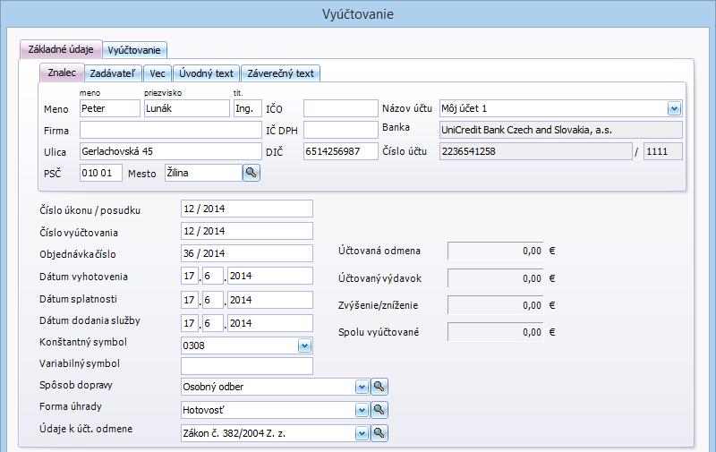Viewport: 716px width, 452px height.
Task: Click the Číslo úkonu / posudku field
Action: [x=247, y=209]
